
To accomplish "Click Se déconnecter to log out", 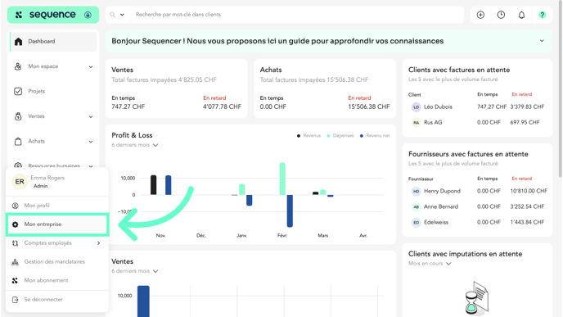I will (57, 300).
